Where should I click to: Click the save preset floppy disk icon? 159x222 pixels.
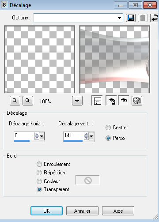pyautogui.click(x=131, y=18)
